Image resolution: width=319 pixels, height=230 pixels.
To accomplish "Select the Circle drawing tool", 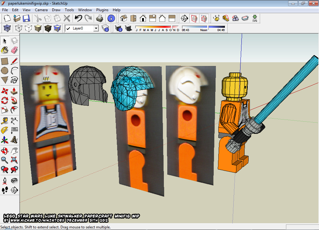I will point(5,71).
